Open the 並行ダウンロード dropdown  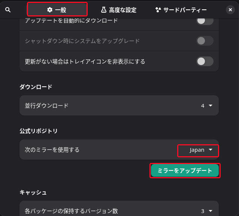[207, 105]
